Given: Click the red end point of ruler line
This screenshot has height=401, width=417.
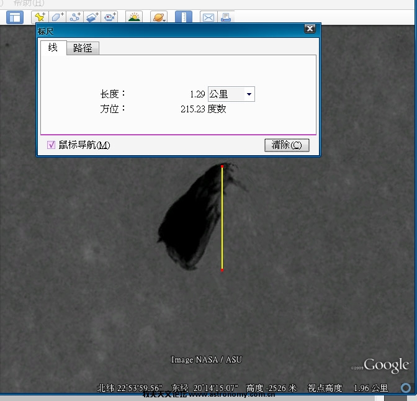Looking at the screenshot, I should tap(222, 270).
